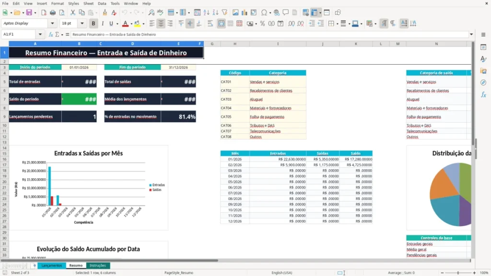
Task: Format cells as percent
Action: tap(262, 23)
